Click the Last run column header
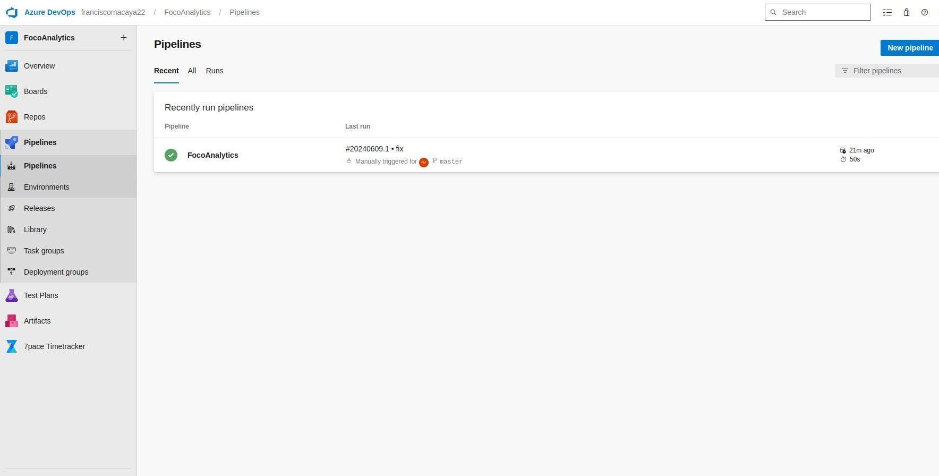939x476 pixels. coord(357,126)
